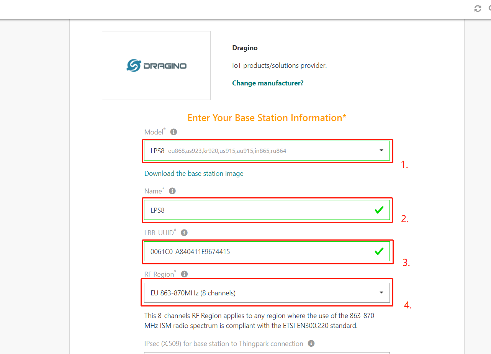Click the Change manufacturer? link

[x=268, y=83]
